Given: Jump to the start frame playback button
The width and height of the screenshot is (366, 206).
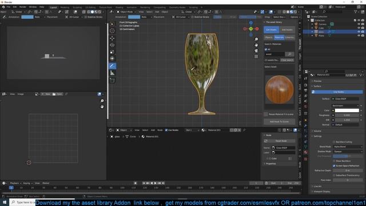Looking at the screenshot, I should 144,183.
